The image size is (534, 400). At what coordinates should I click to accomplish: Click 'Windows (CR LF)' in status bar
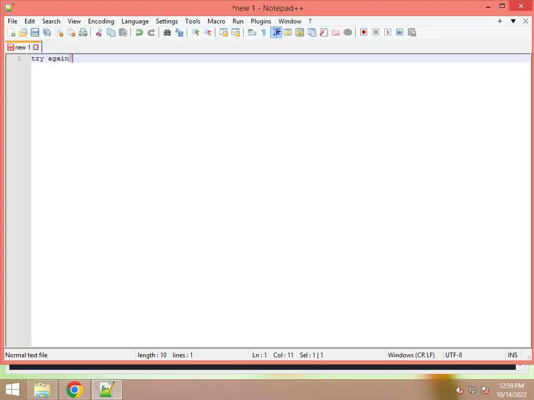tap(411, 355)
